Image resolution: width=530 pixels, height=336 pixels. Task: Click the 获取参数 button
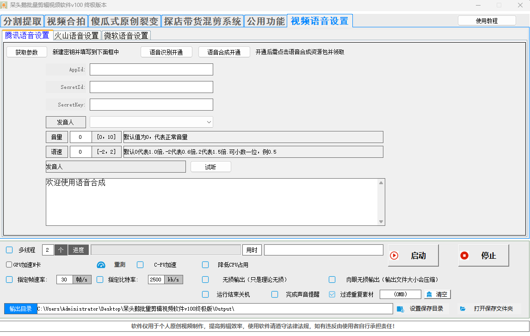pos(27,52)
